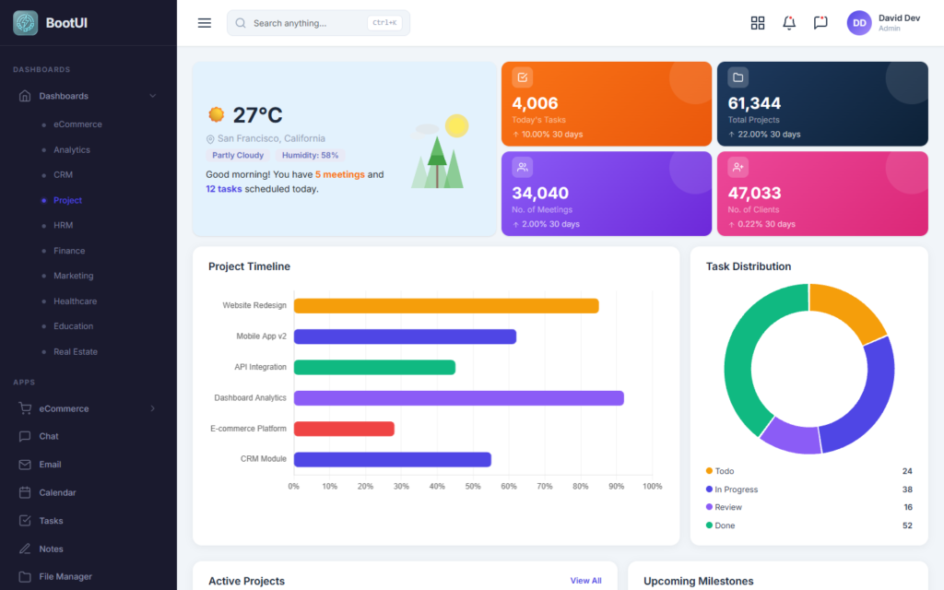944x590 pixels.
Task: Click the Today's Tasks checkbox icon
Action: (x=522, y=77)
